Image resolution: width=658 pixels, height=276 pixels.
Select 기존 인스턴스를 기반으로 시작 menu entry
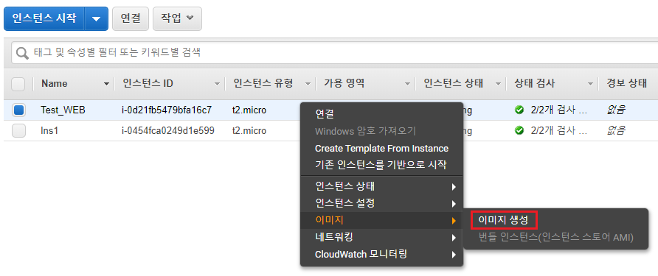coord(381,165)
